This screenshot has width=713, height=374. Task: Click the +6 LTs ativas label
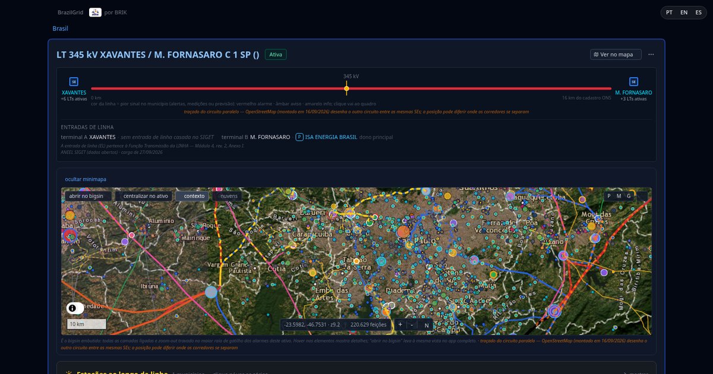[x=74, y=99]
